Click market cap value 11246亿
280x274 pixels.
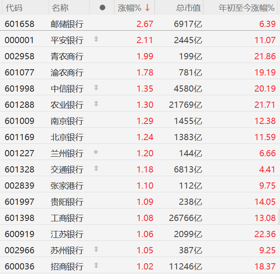pos(185,267)
